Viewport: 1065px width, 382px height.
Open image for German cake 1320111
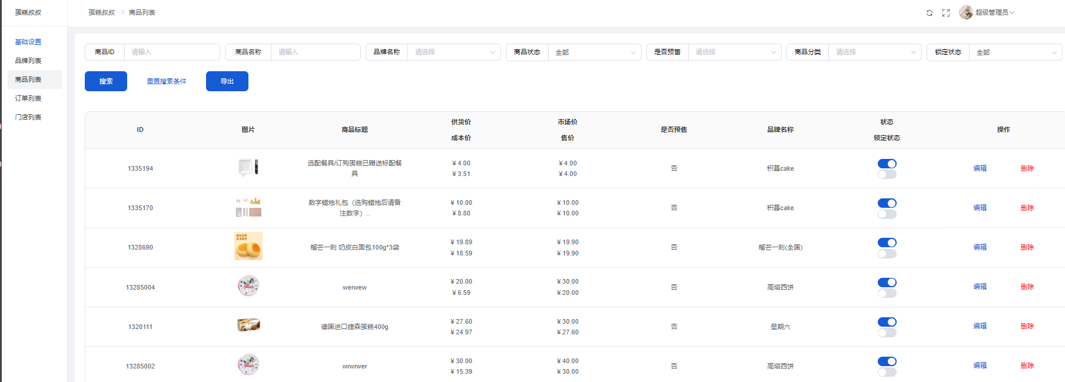coord(248,325)
